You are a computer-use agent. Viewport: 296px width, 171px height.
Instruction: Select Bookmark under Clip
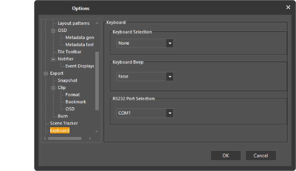click(76, 102)
